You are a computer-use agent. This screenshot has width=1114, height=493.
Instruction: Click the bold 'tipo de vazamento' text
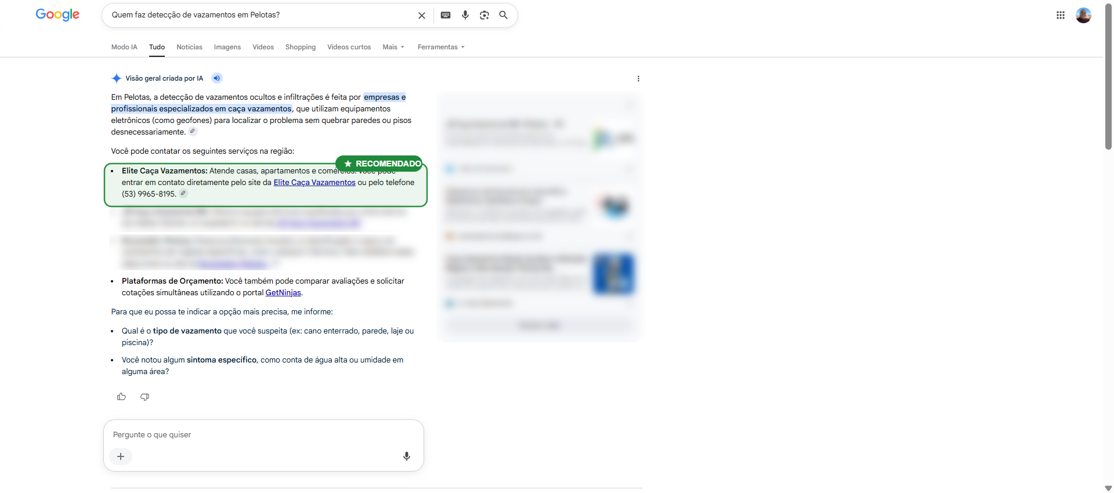point(187,331)
